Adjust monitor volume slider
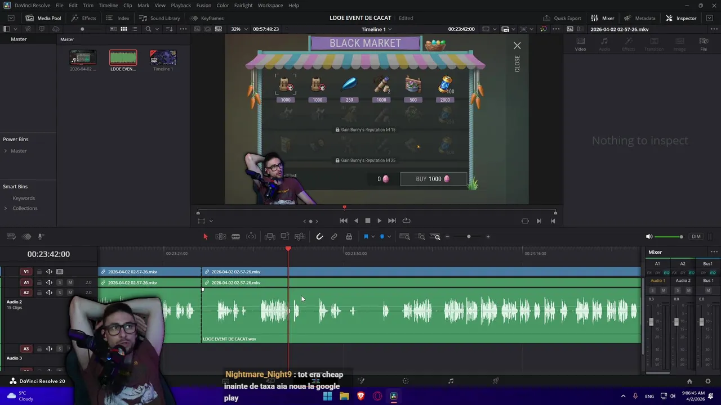This screenshot has width=721, height=405. [x=669, y=237]
